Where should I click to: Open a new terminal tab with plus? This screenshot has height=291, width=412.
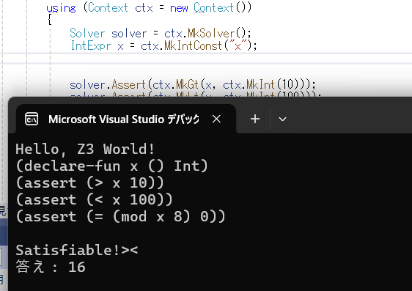255,119
